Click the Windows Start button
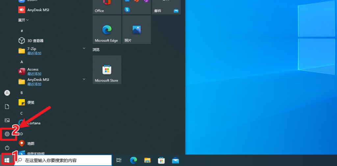The width and height of the screenshot is (337, 166). [7, 160]
